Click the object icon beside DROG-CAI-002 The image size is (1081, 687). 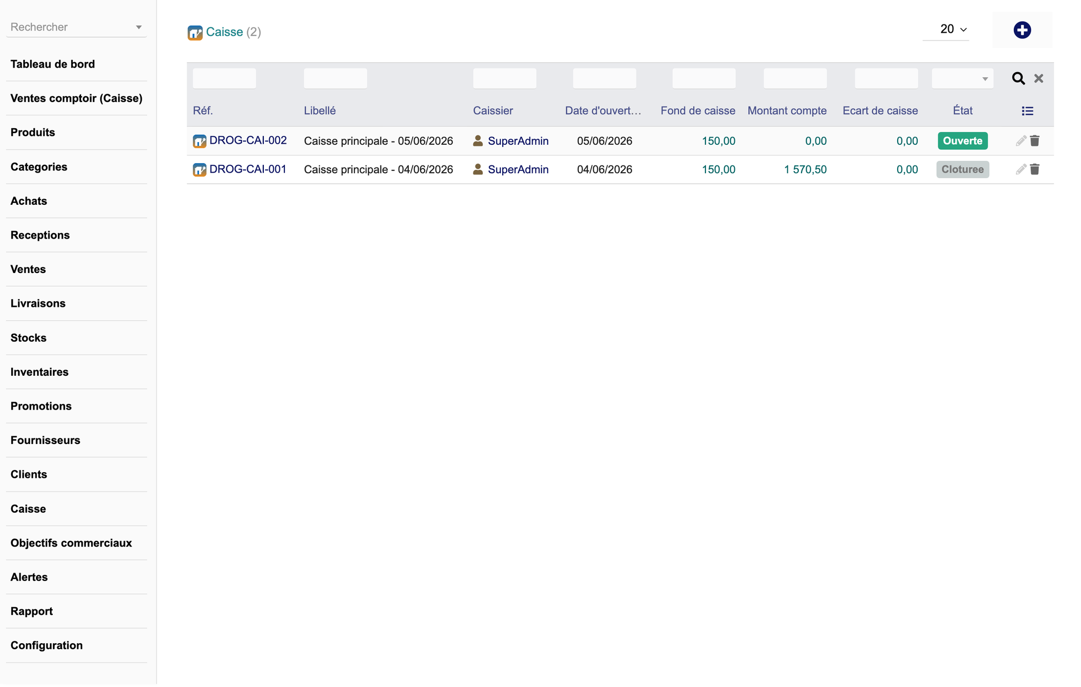[x=199, y=141]
